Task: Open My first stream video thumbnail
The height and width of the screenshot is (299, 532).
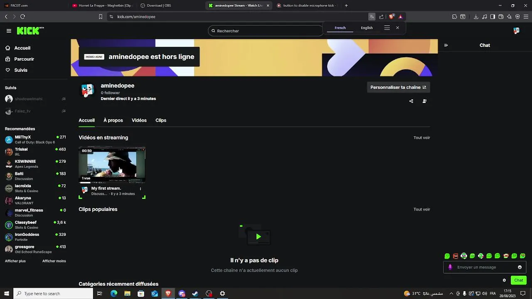Action: coord(112,165)
